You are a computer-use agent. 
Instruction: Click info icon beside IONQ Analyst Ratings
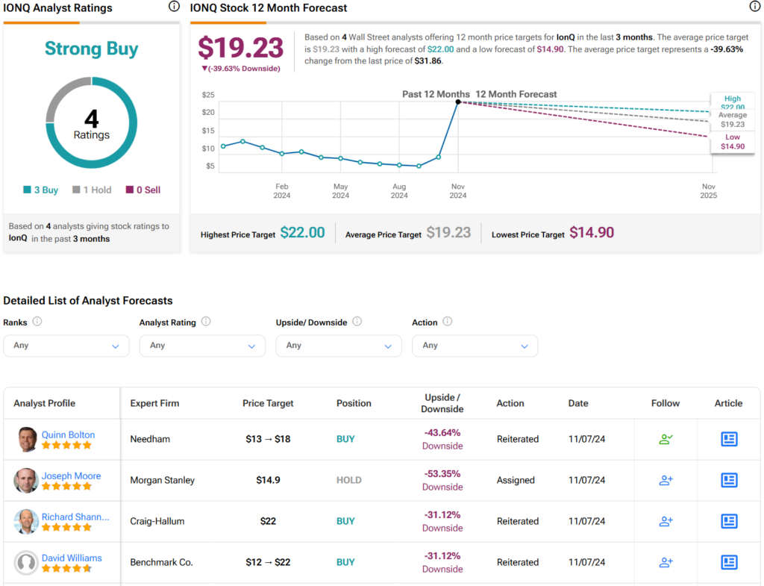pos(174,7)
